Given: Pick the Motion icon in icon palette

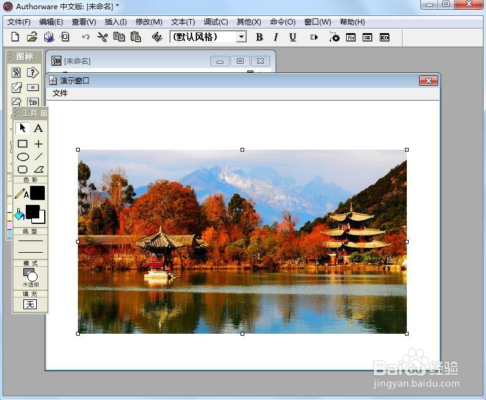Looking at the screenshot, I should point(17,87).
